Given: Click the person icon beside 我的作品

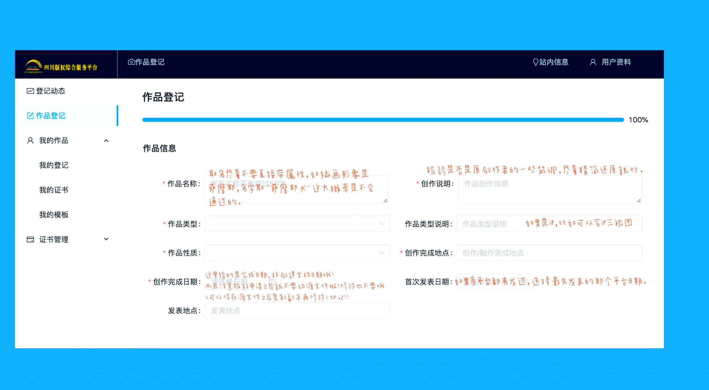Looking at the screenshot, I should (x=30, y=140).
